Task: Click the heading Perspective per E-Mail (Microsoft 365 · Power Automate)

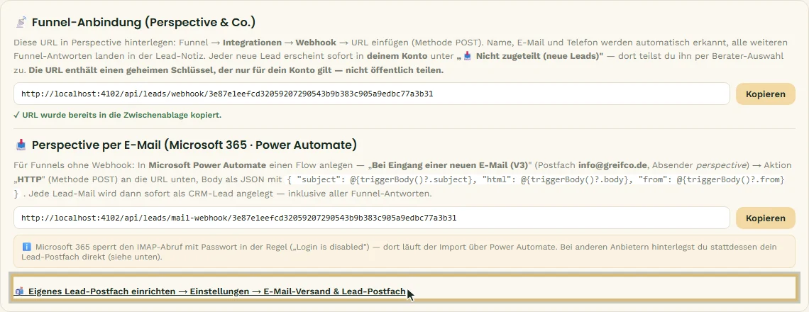Action: 194,145
